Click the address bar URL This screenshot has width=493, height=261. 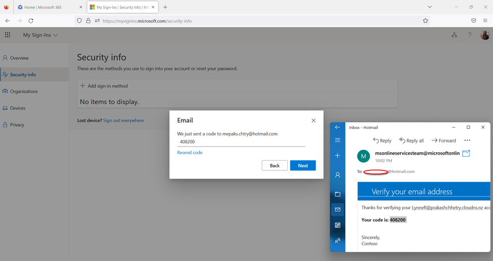tap(147, 21)
